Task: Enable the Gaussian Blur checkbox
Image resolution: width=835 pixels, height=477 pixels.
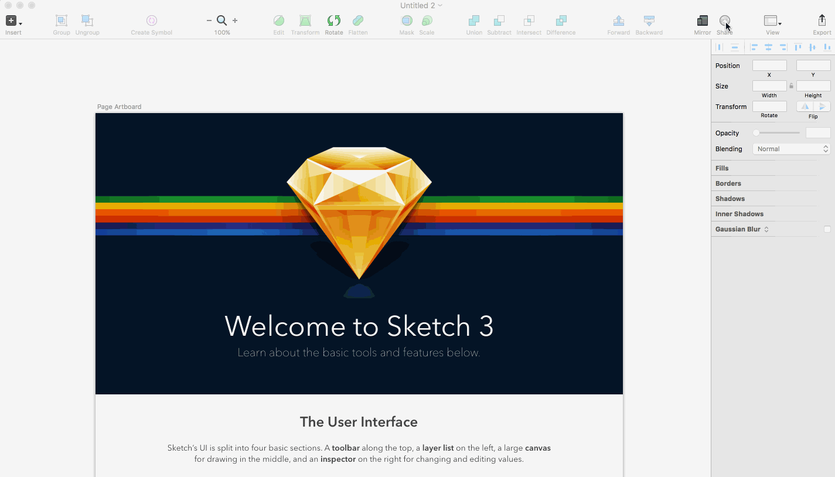Action: (827, 229)
